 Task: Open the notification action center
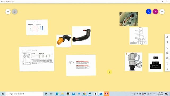pyautogui.click(x=167, y=94)
